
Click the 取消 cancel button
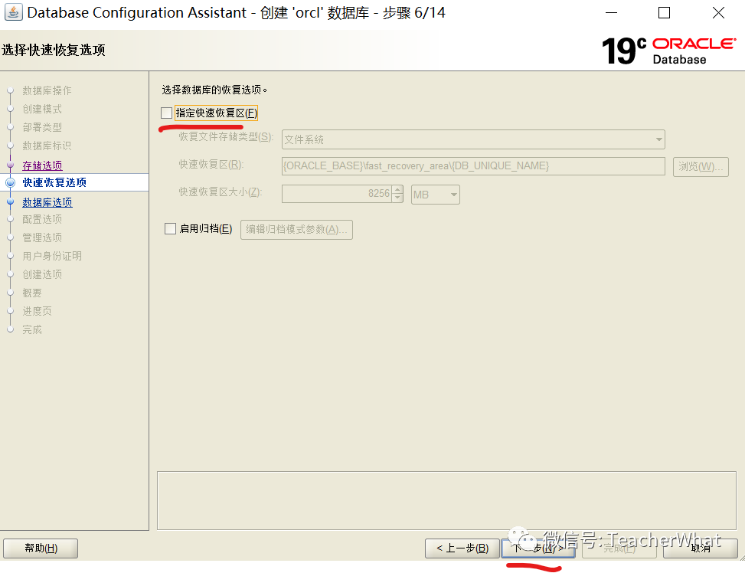pyautogui.click(x=701, y=548)
